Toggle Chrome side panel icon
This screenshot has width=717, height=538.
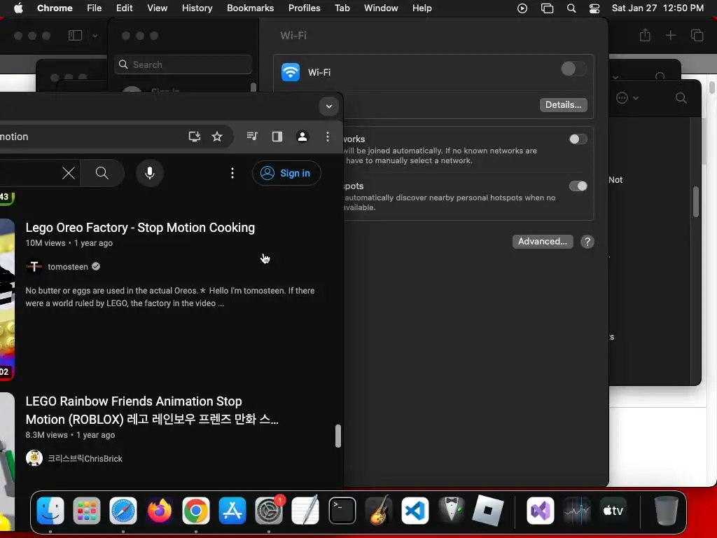point(277,137)
